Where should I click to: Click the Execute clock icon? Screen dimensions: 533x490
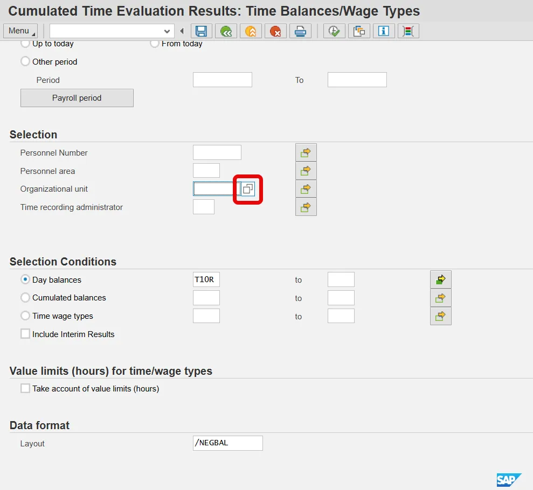tap(334, 31)
